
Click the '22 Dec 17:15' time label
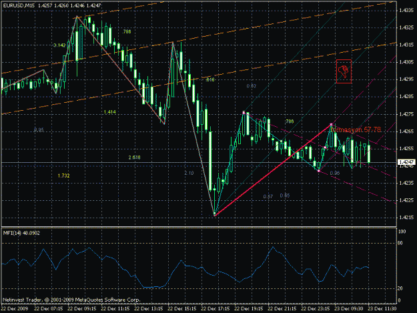click(216, 309)
